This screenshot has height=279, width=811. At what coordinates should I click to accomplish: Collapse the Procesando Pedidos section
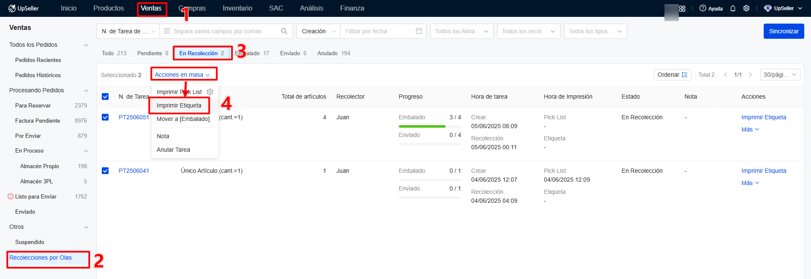(86, 90)
